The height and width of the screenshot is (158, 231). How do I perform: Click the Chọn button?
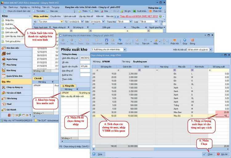click(208, 154)
